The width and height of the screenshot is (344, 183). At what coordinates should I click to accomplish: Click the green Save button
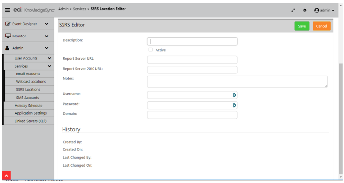[302, 26]
